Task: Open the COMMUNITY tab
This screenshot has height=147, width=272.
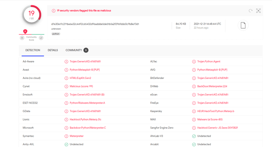Action: [74, 50]
